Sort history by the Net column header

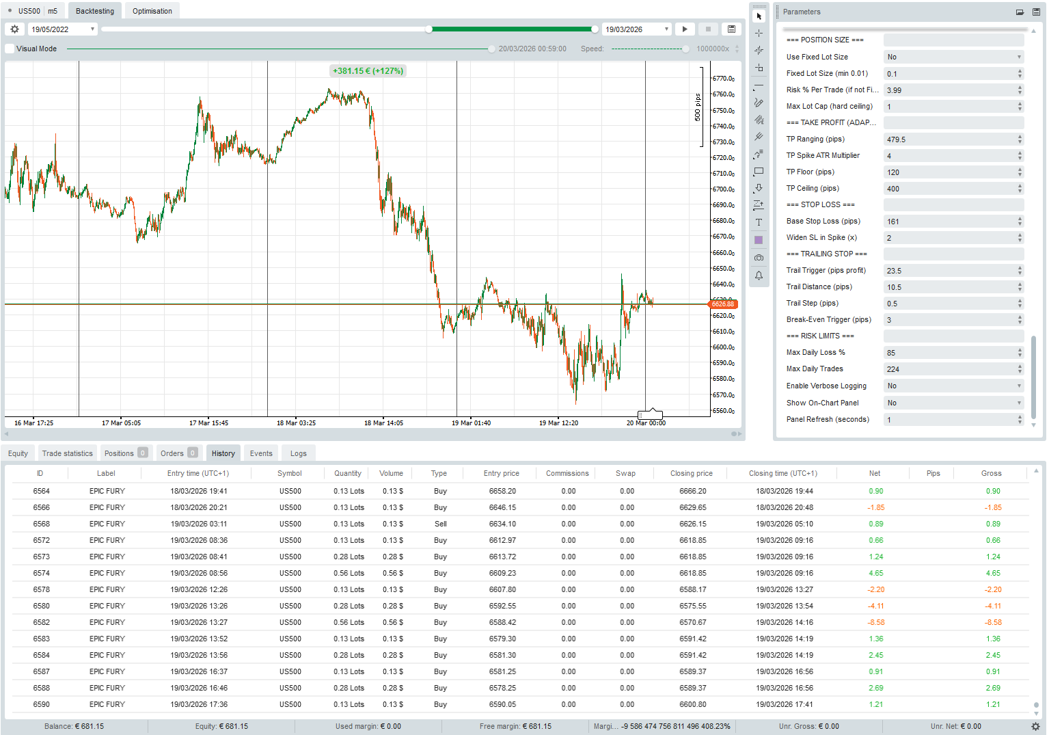(x=874, y=473)
